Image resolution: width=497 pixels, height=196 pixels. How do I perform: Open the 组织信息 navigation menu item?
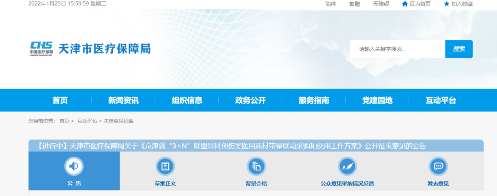[x=187, y=101]
